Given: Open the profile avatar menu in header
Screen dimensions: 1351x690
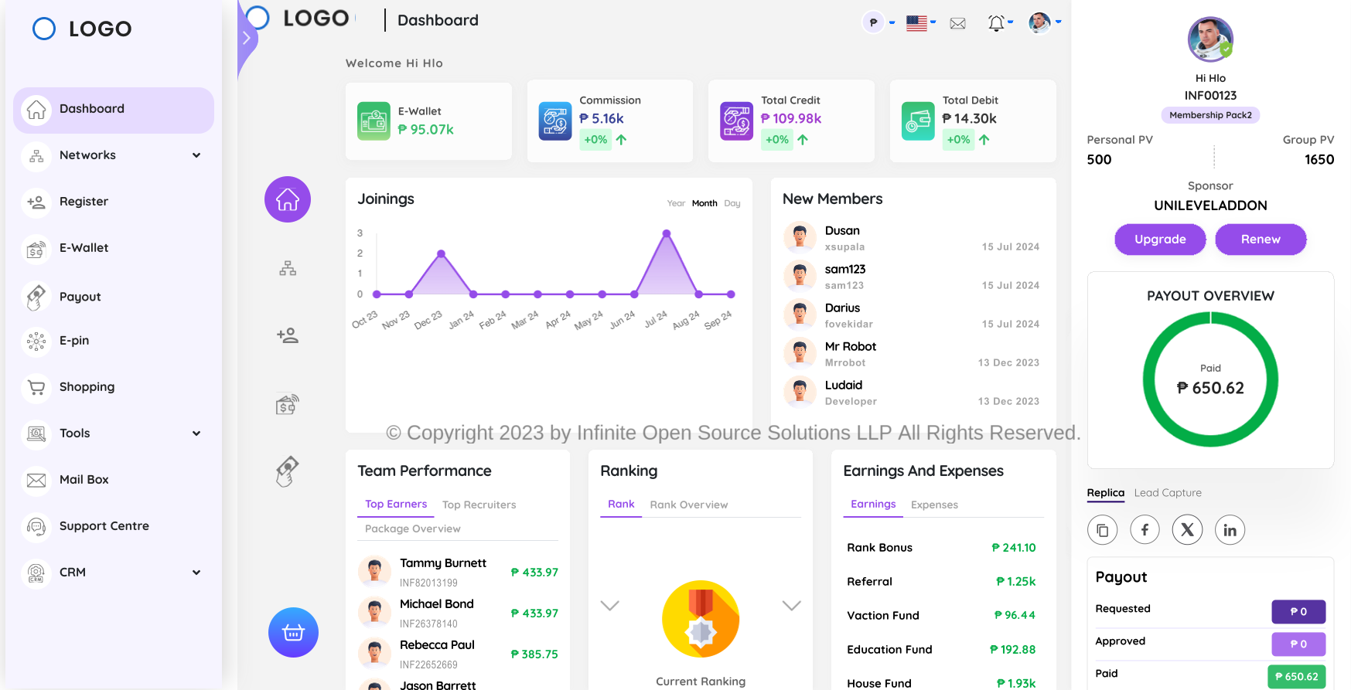Looking at the screenshot, I should [x=1044, y=23].
